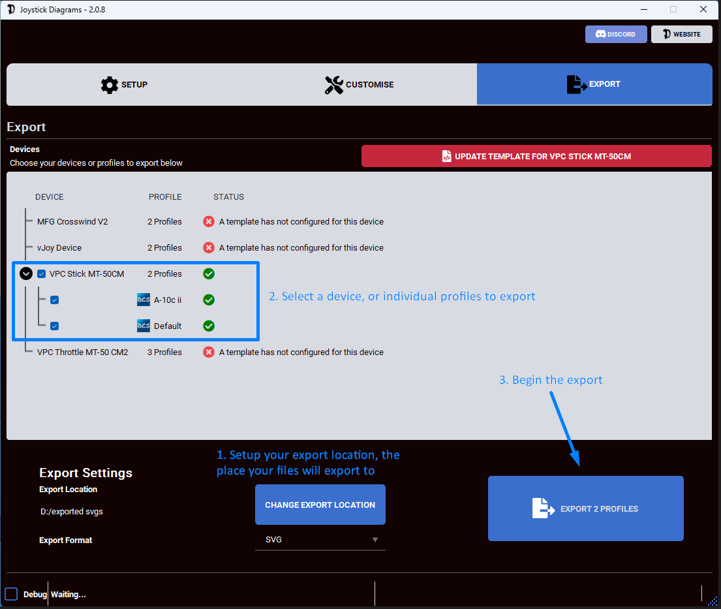This screenshot has width=721, height=609.
Task: Click green check status for Default profile
Action: click(x=209, y=326)
